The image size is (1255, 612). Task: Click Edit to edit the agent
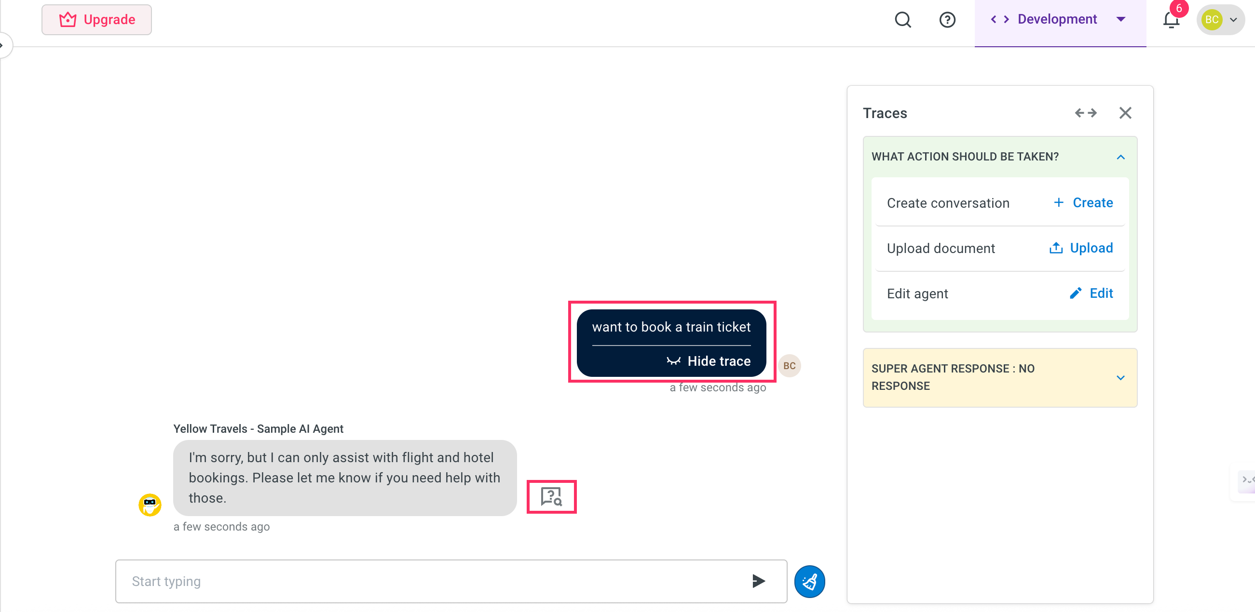point(1091,293)
